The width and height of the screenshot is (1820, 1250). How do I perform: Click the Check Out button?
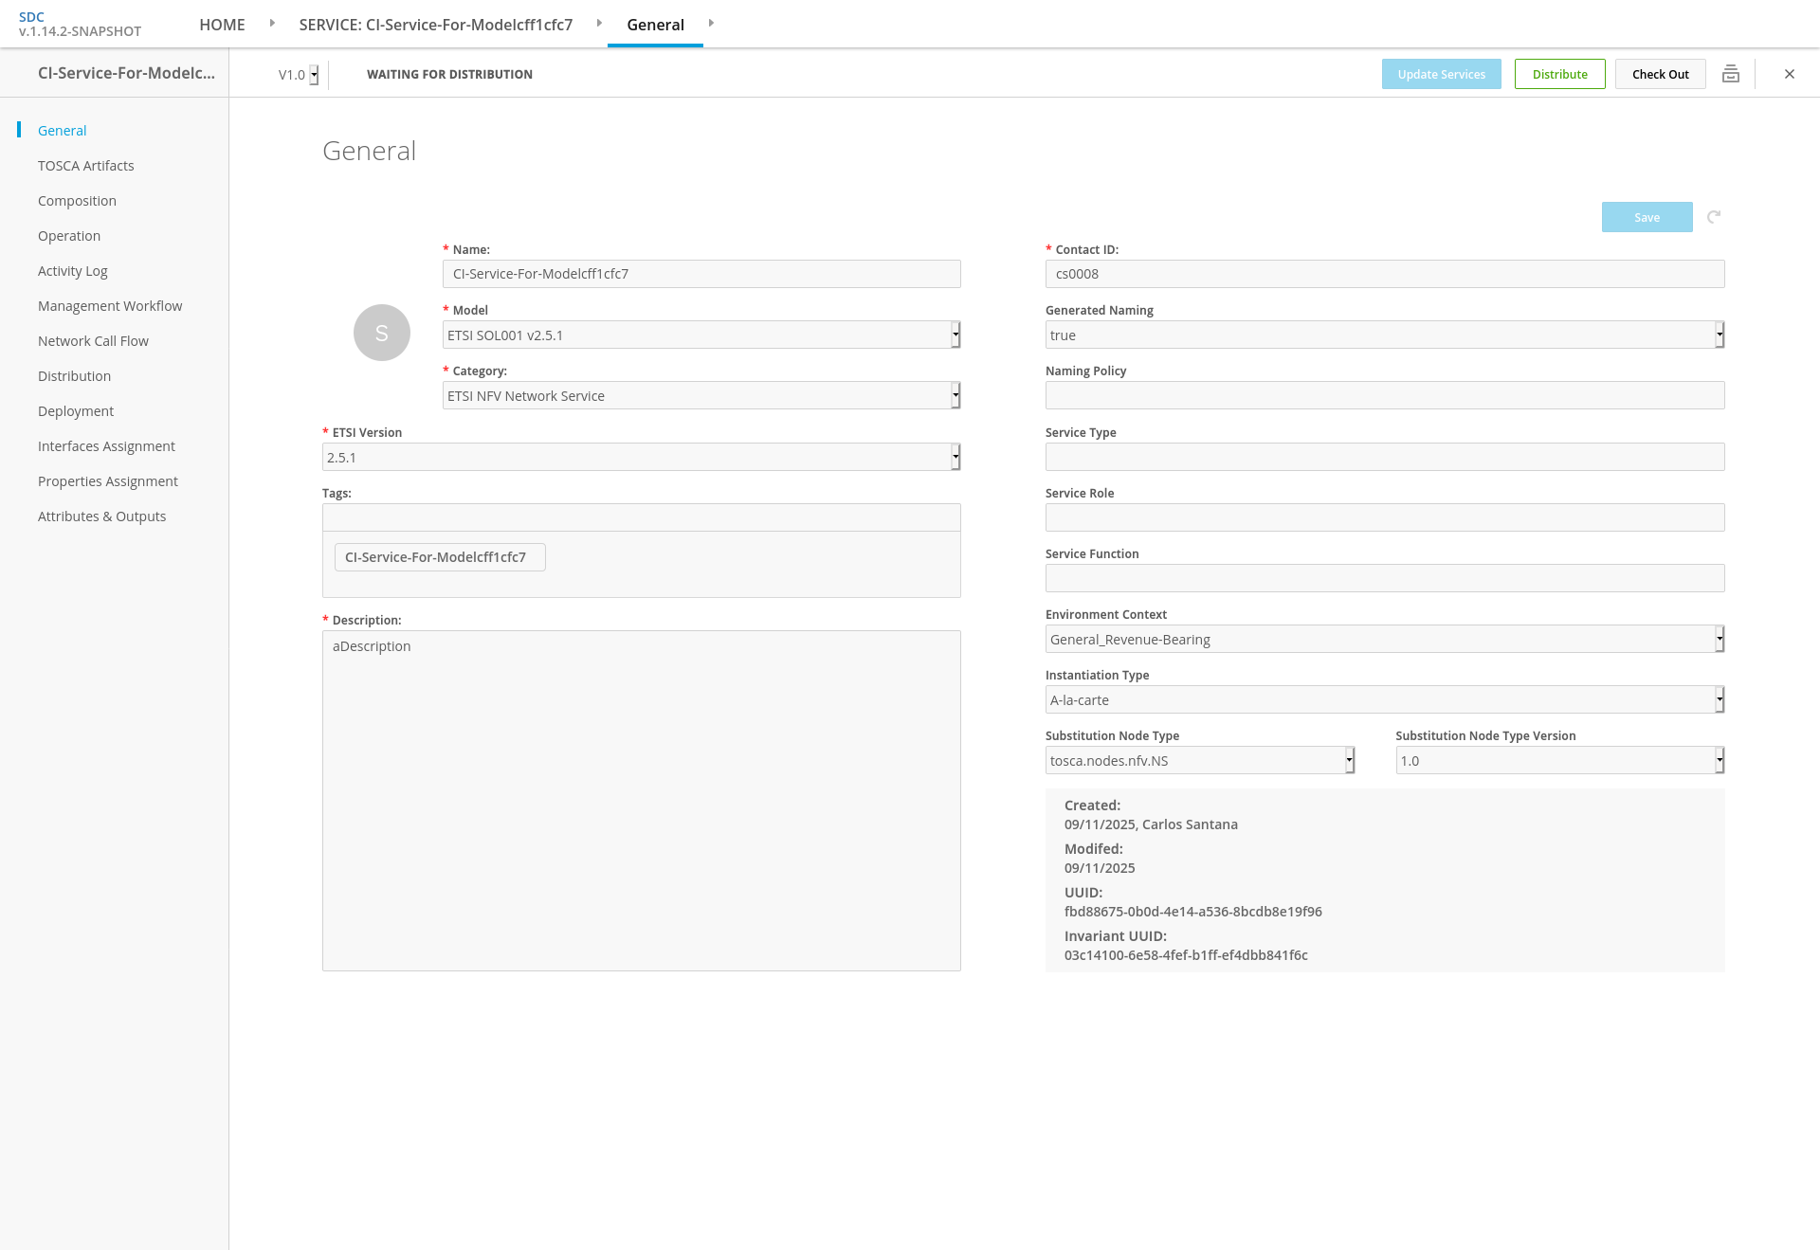pos(1660,74)
